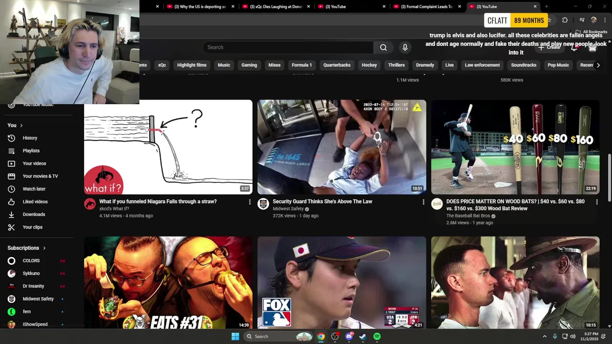Open IShowSpeed subscription channel
Image resolution: width=612 pixels, height=344 pixels.
click(x=35, y=324)
